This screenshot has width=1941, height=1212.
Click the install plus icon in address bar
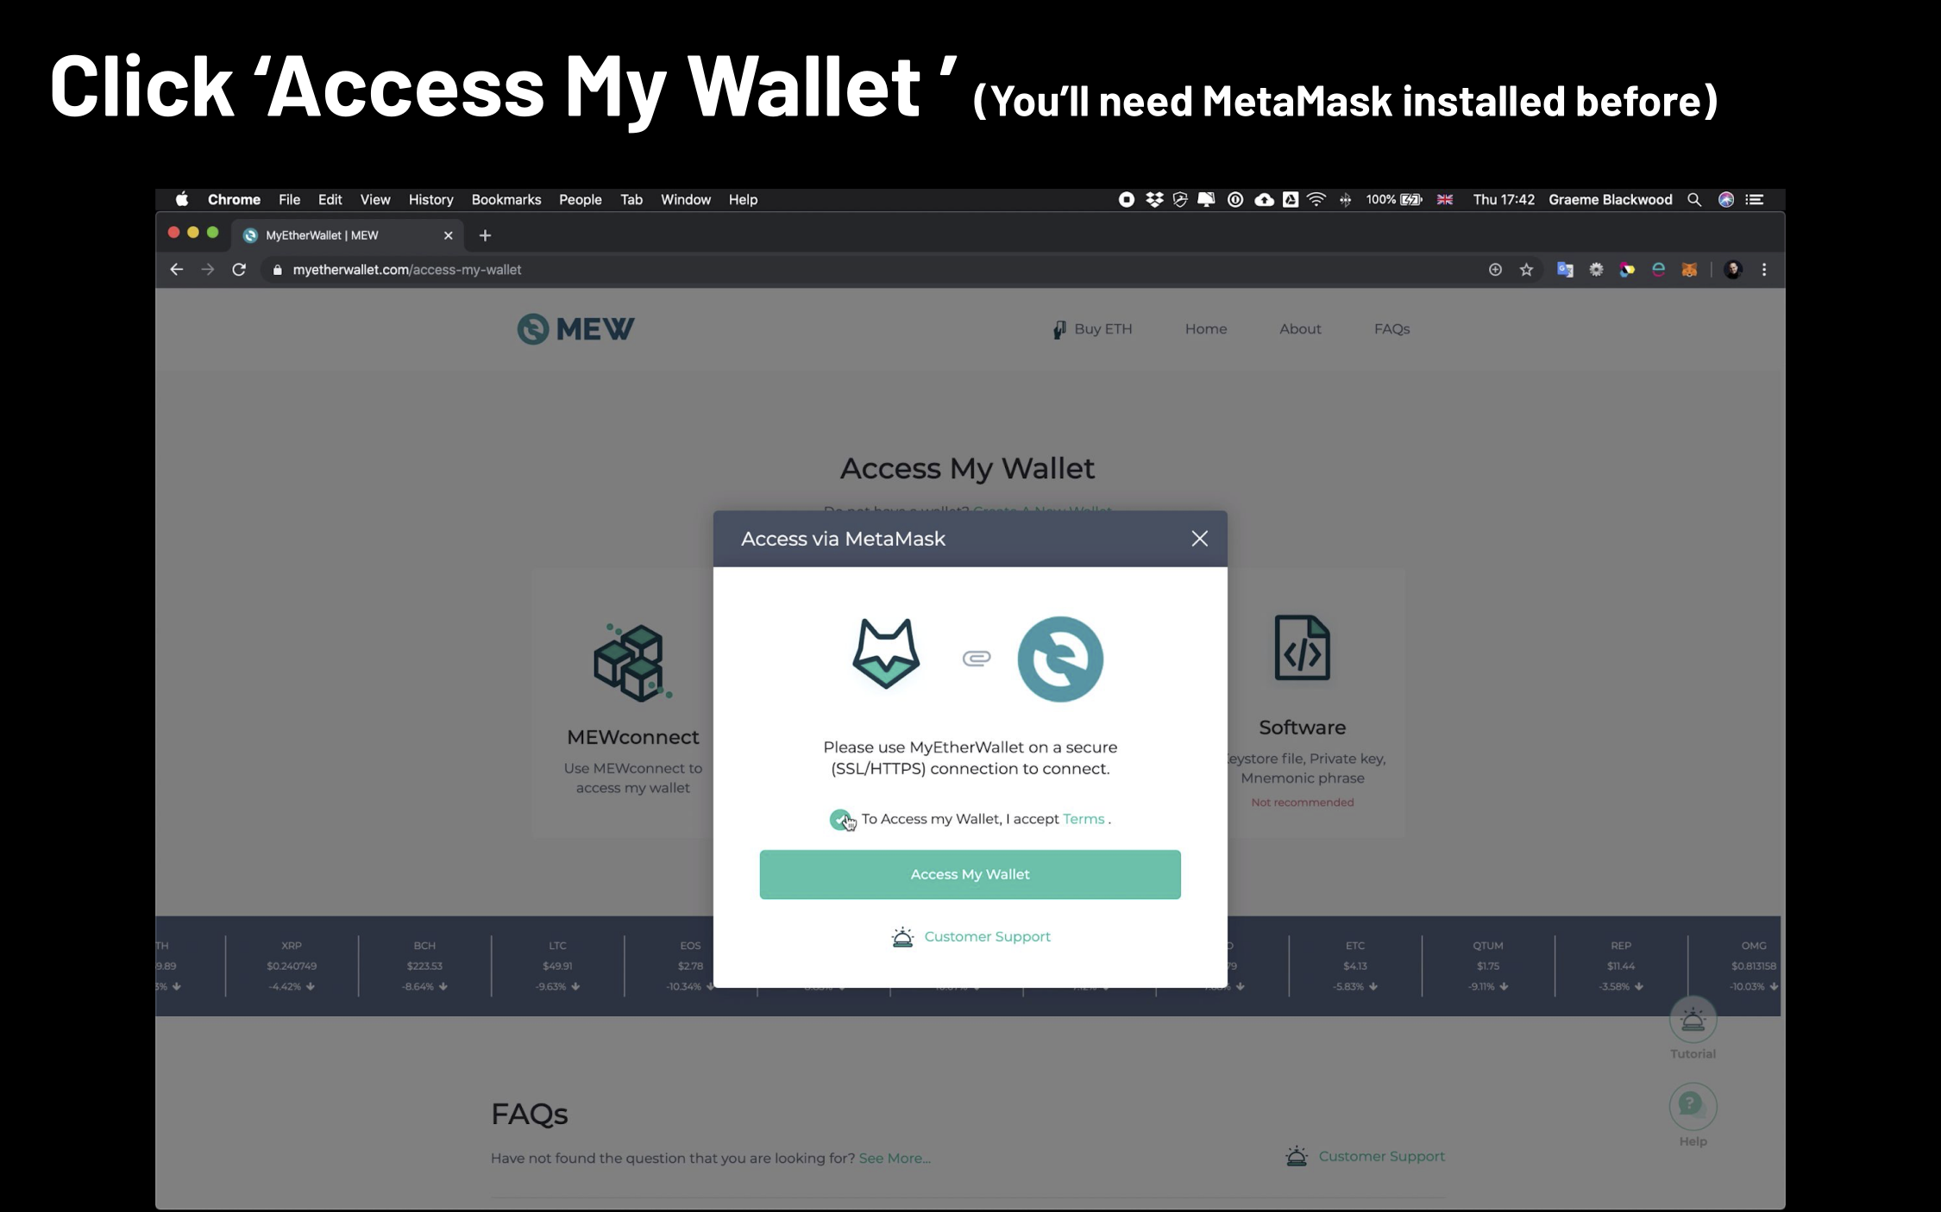pyautogui.click(x=1495, y=270)
